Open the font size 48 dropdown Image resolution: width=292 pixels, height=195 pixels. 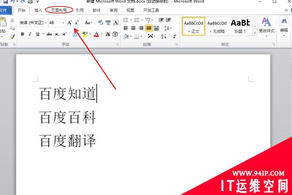click(63, 23)
